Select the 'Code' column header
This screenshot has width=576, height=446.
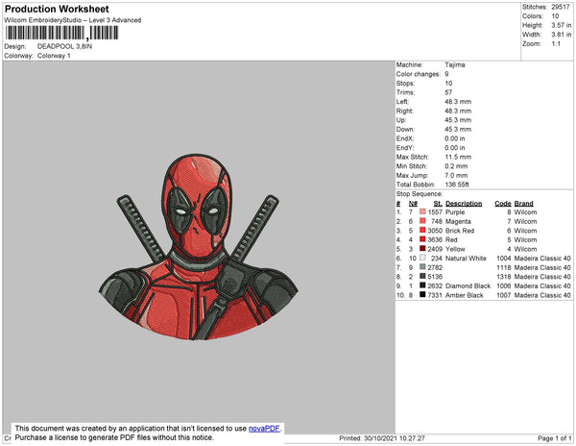(x=502, y=204)
